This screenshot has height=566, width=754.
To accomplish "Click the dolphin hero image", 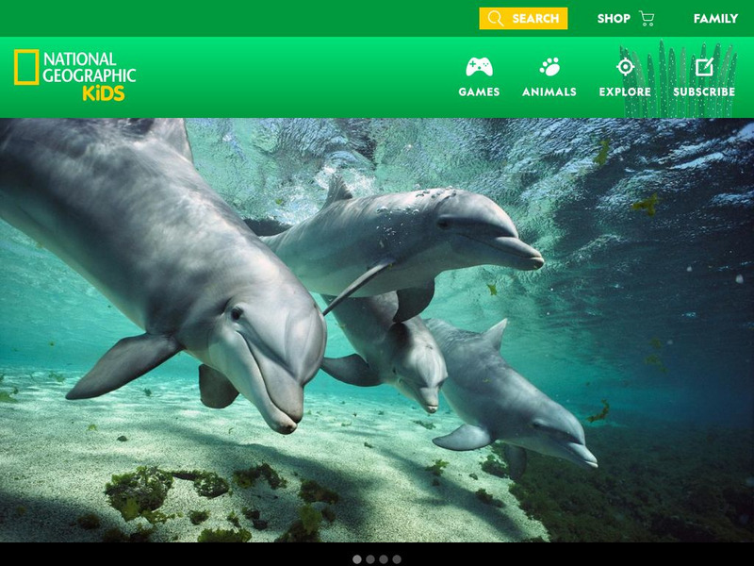I will [377, 330].
